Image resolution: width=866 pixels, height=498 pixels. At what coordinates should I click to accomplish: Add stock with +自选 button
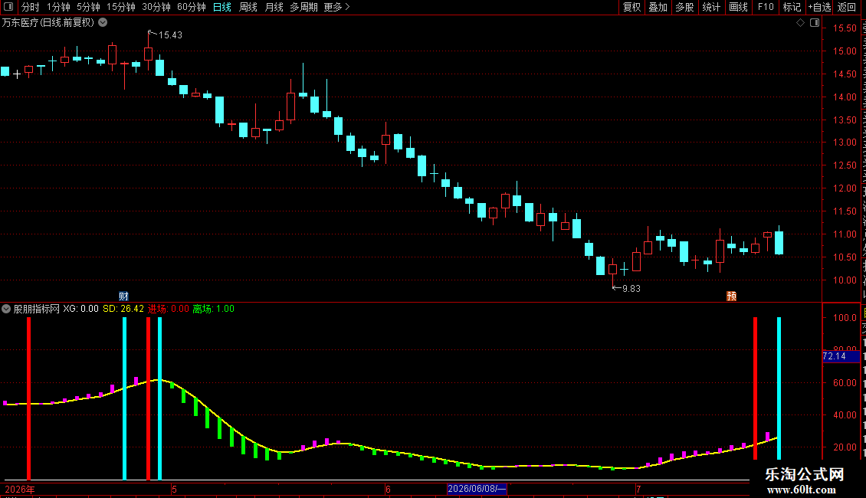pyautogui.click(x=819, y=7)
